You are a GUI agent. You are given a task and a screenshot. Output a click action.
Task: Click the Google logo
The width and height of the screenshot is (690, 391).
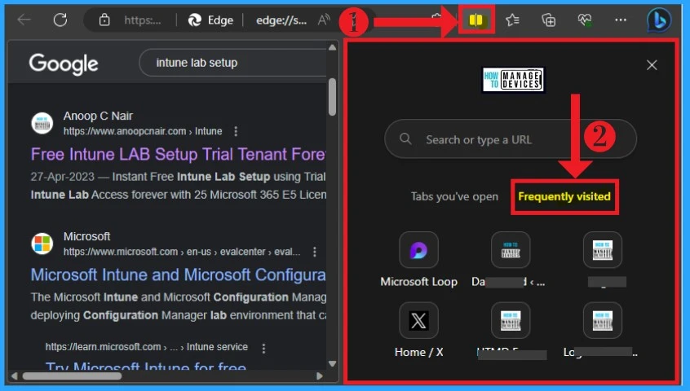(64, 64)
